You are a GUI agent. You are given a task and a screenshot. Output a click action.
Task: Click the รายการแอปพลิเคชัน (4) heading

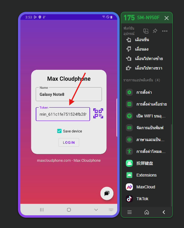click(x=142, y=80)
